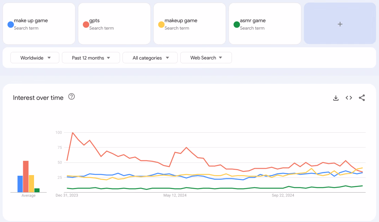Download the interest over time CSV

pyautogui.click(x=336, y=98)
